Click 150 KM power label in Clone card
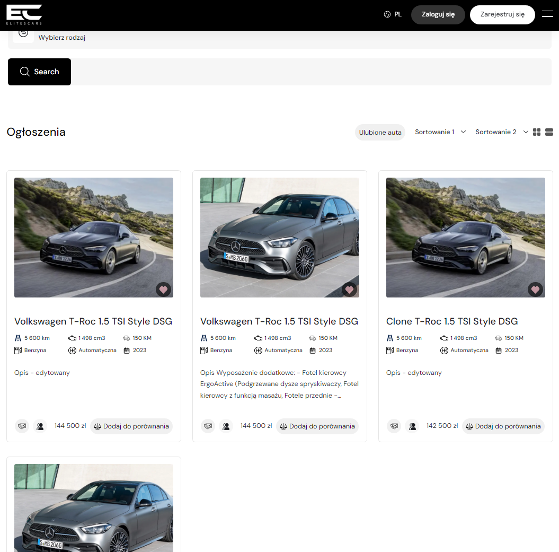 point(514,338)
